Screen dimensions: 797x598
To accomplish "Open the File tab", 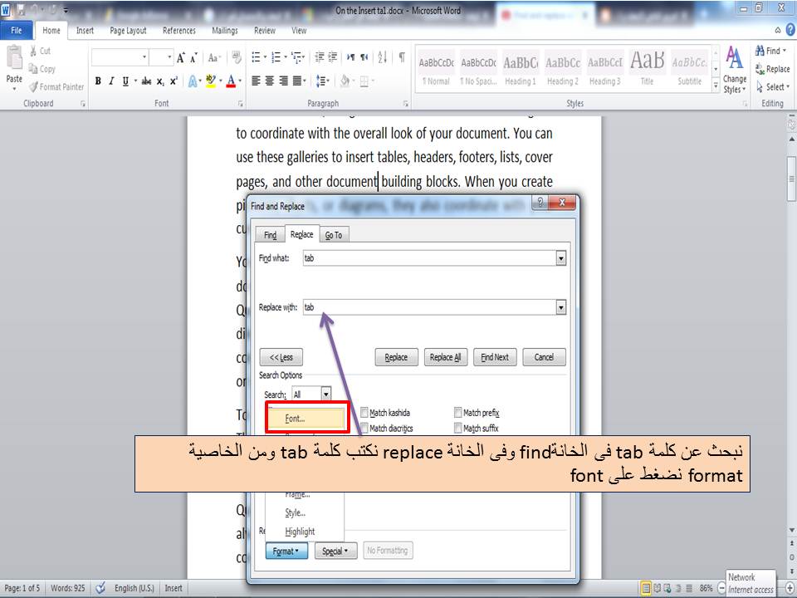I will pos(17,31).
